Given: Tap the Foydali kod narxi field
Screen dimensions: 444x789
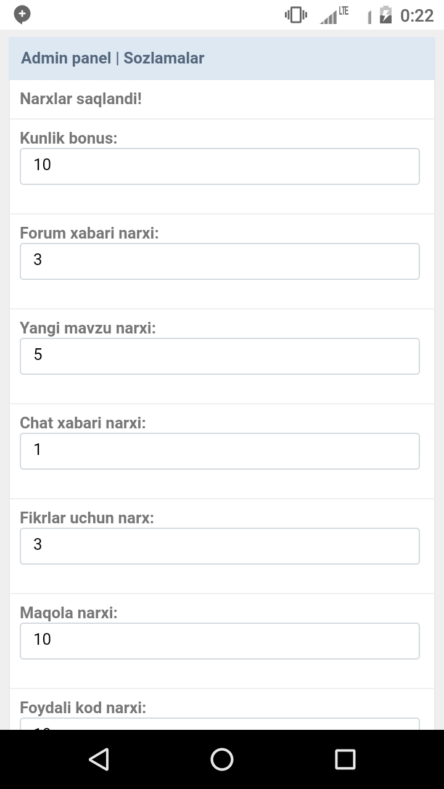Looking at the screenshot, I should (220, 724).
